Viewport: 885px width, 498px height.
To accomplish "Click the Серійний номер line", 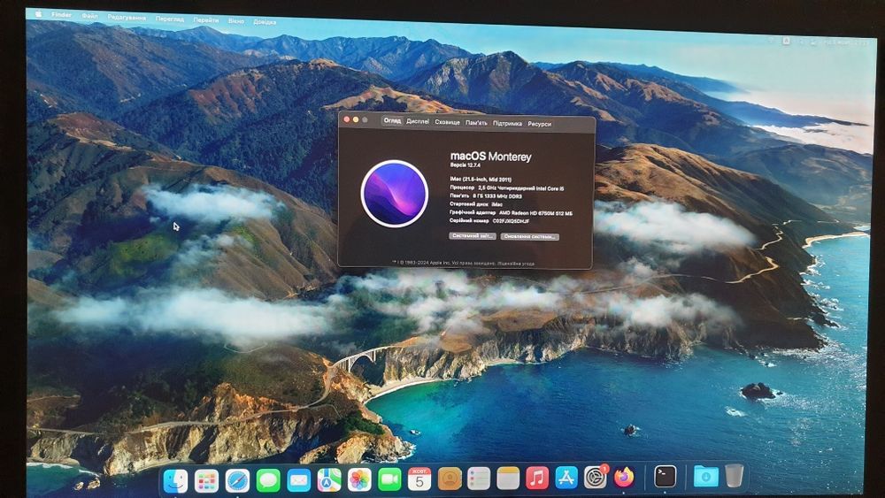I will click(489, 221).
